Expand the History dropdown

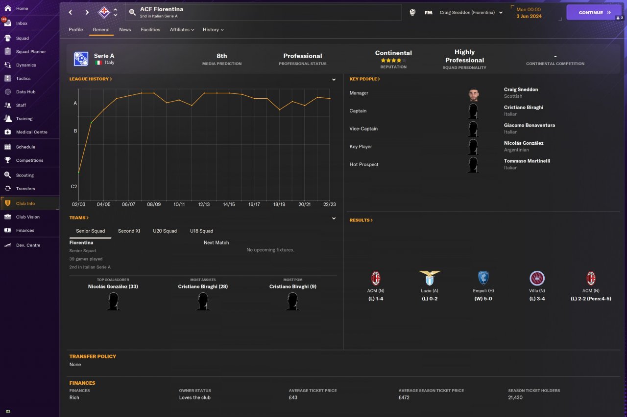[213, 30]
